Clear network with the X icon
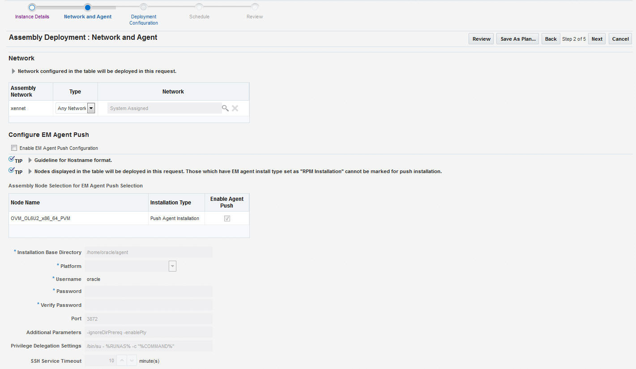 point(235,108)
